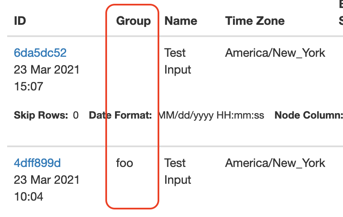Click the Name column header
The image size is (343, 217).
tap(181, 21)
